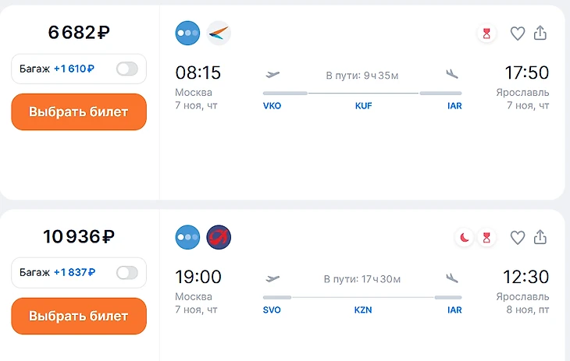Image resolution: width=570 pixels, height=361 pixels.
Task: Select the ticket for 6 682₽
Action: coord(78,111)
